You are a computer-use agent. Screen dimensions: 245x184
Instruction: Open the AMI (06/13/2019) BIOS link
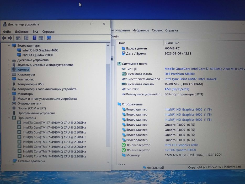point(177,89)
